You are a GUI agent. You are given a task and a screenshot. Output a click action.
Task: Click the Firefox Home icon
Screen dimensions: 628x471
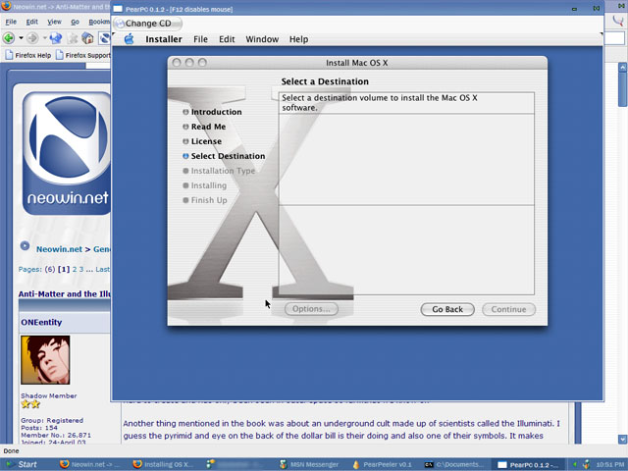click(x=87, y=38)
